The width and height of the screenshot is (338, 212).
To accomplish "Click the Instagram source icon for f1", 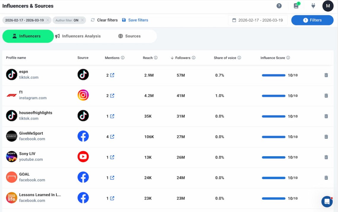I will pyautogui.click(x=83, y=95).
